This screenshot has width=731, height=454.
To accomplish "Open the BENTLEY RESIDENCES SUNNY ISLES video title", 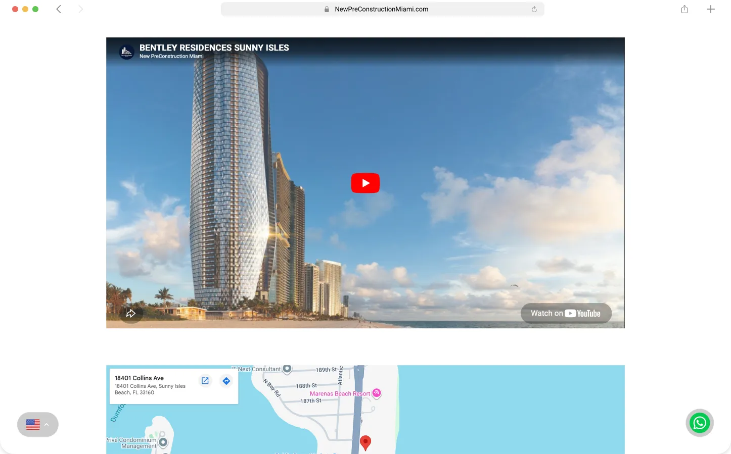I will [214, 47].
